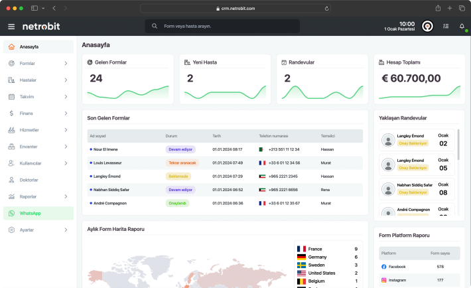Focus the Form veya hasta arayın search box
The width and height of the screenshot is (471, 288).
[x=222, y=26]
